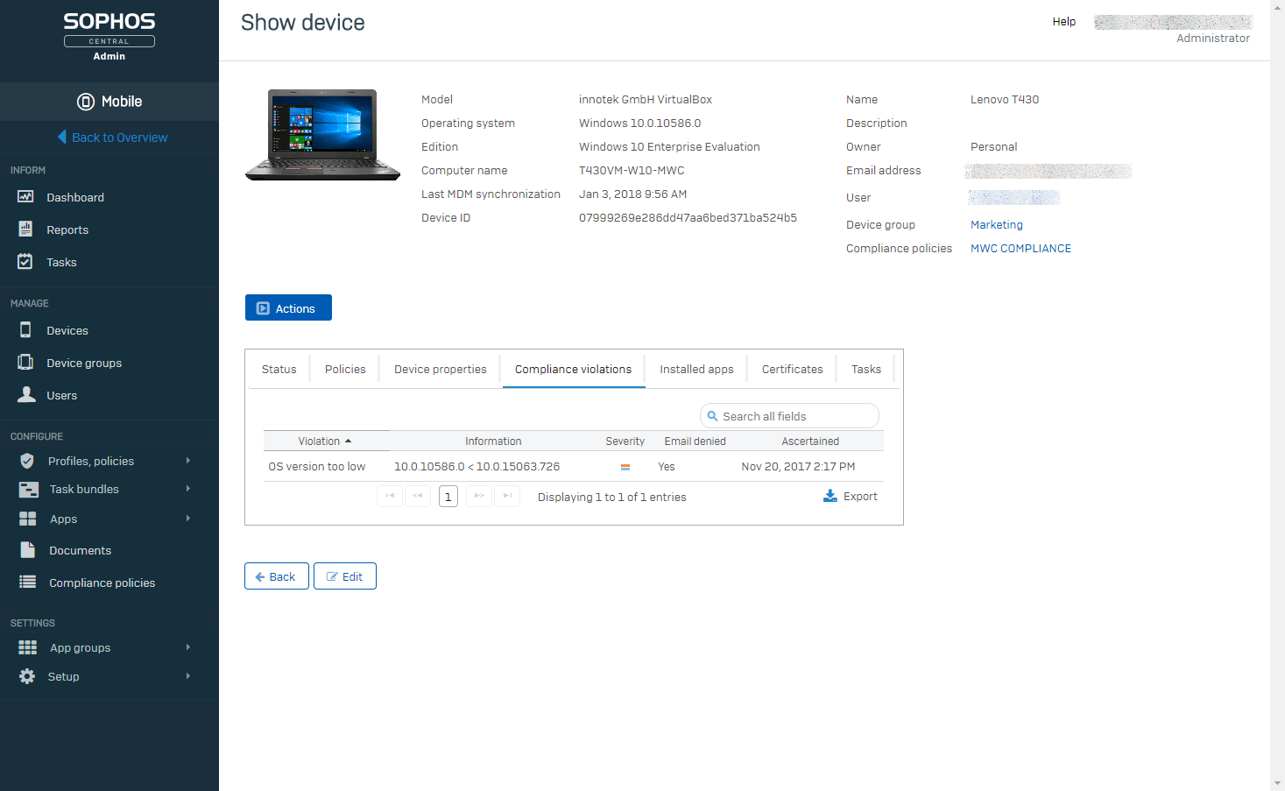
Task: Open the Marketing device group link
Action: click(x=997, y=224)
